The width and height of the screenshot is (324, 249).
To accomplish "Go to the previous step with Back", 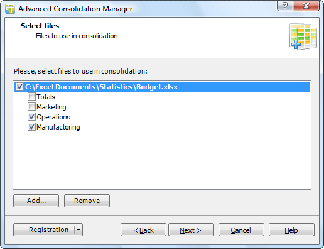I will pyautogui.click(x=143, y=230).
